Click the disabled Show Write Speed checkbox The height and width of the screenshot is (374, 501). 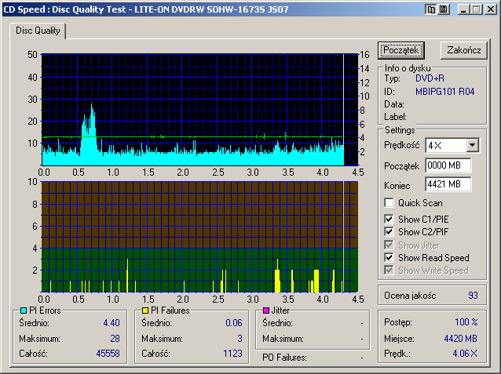pos(389,270)
